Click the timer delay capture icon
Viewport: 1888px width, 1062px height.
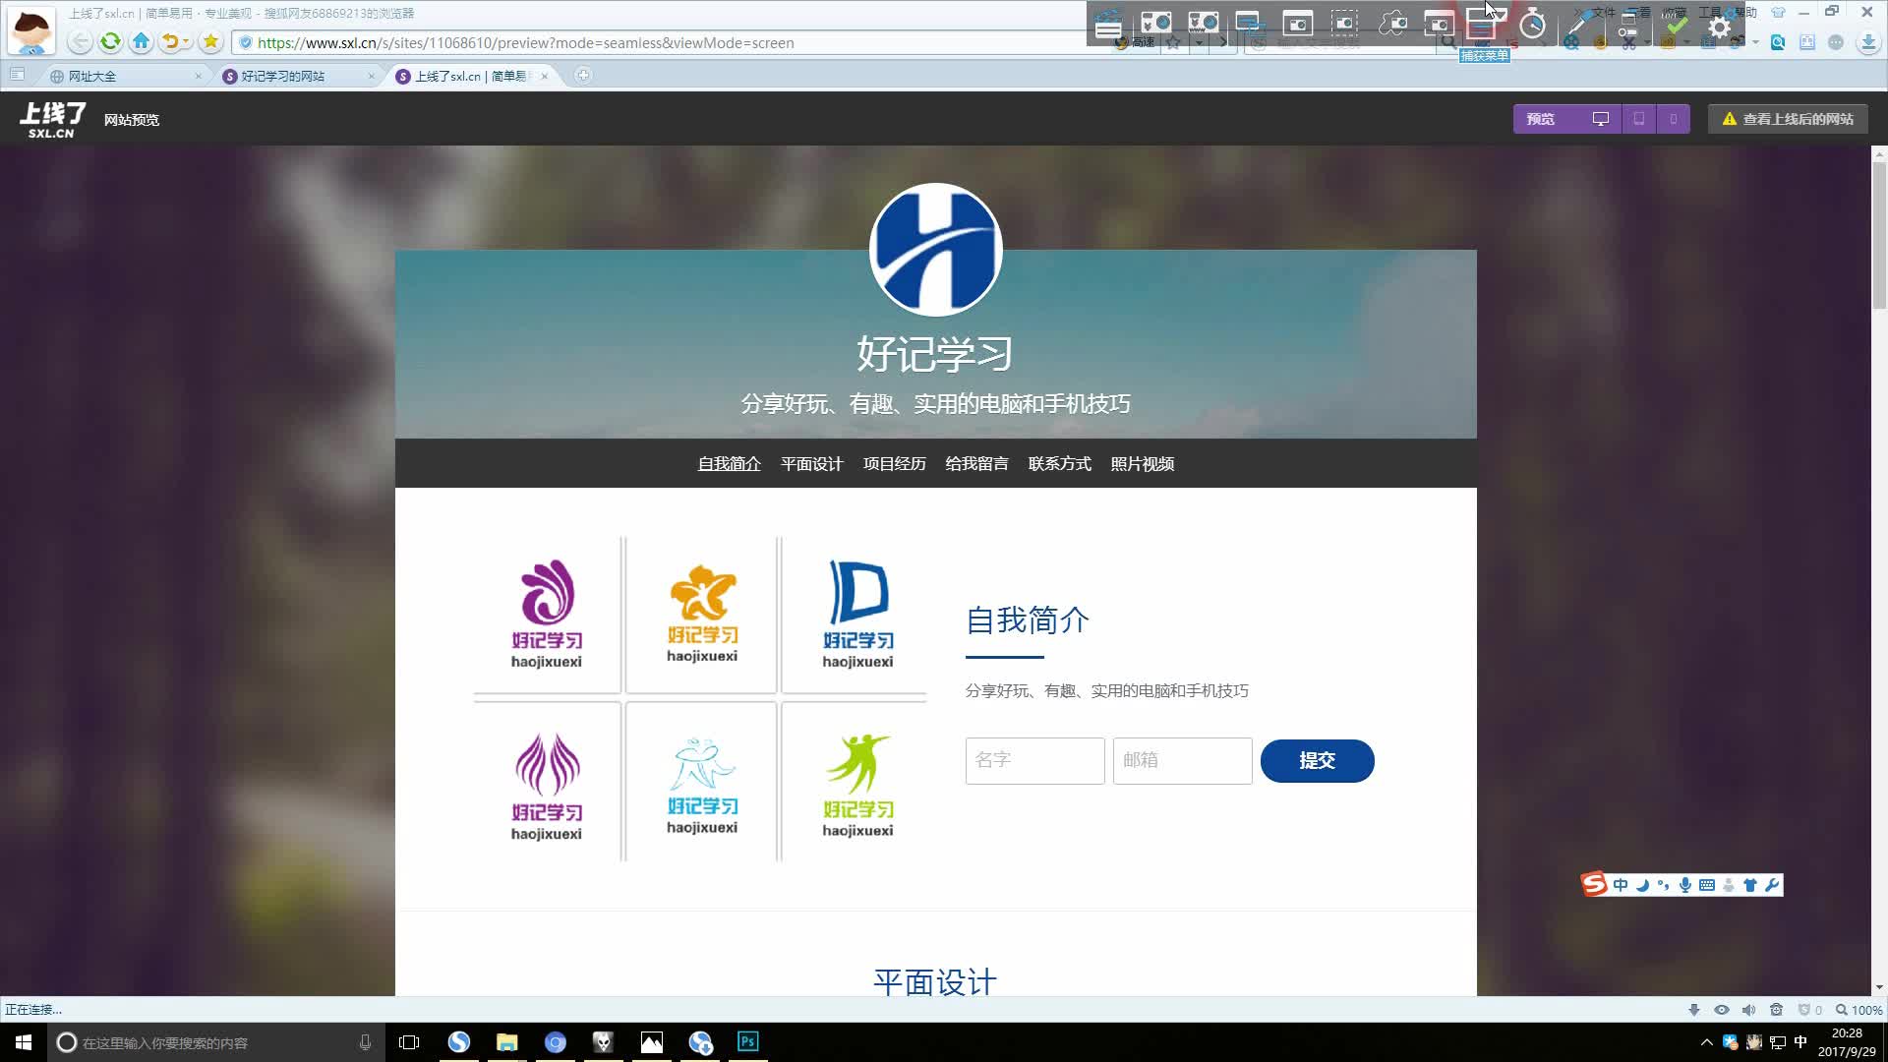[x=1533, y=23]
